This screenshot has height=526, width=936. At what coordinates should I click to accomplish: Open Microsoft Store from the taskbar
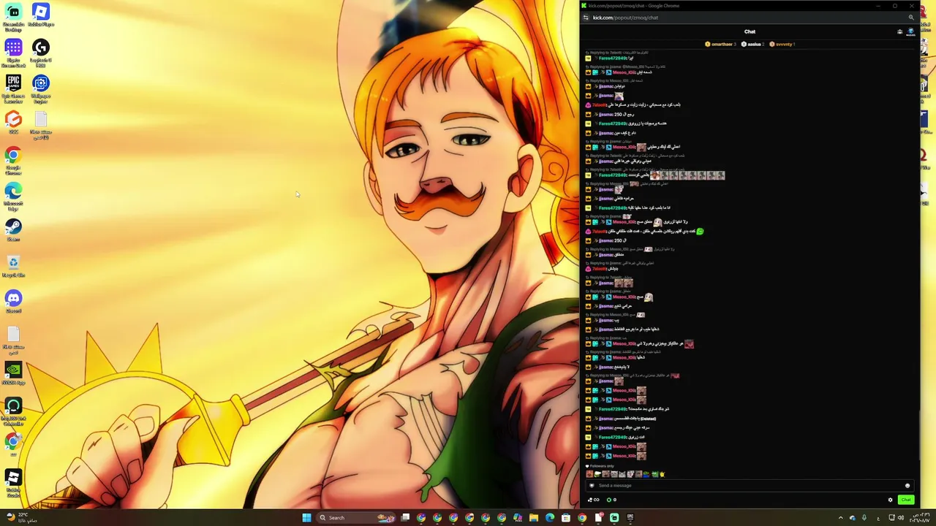tap(566, 518)
